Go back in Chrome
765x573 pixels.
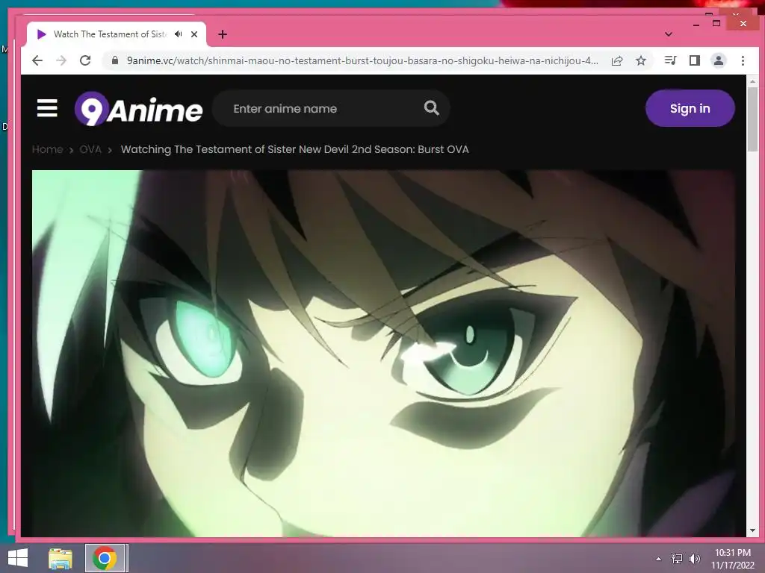[37, 60]
